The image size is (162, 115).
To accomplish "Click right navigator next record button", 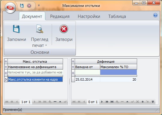I will click(x=102, y=102).
